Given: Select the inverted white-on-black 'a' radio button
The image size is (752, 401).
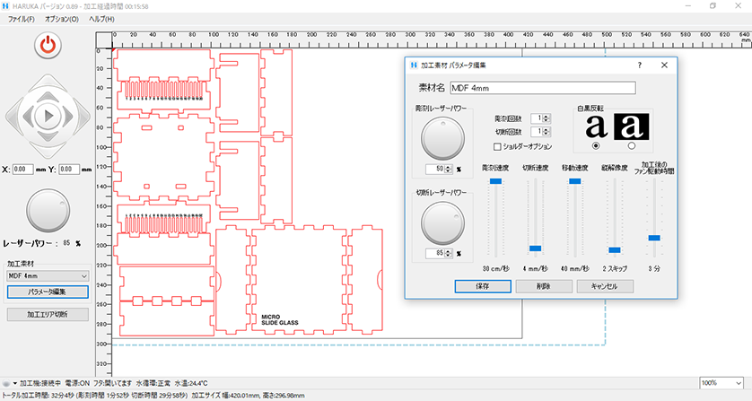Looking at the screenshot, I should tap(631, 146).
